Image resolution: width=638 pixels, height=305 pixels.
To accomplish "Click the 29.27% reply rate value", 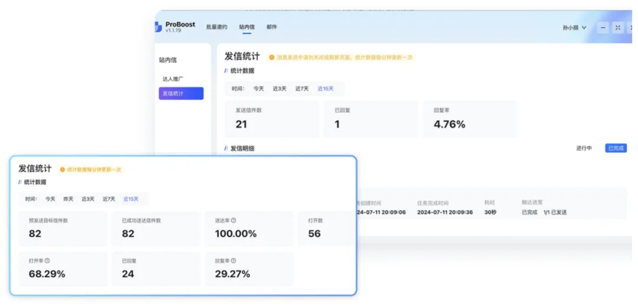I will [x=232, y=274].
